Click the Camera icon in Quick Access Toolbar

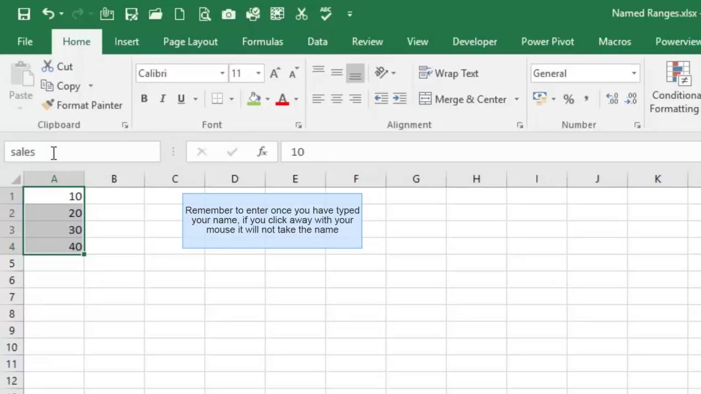[x=228, y=14]
